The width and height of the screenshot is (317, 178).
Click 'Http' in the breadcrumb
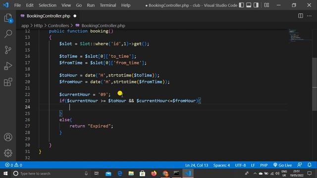point(38,26)
